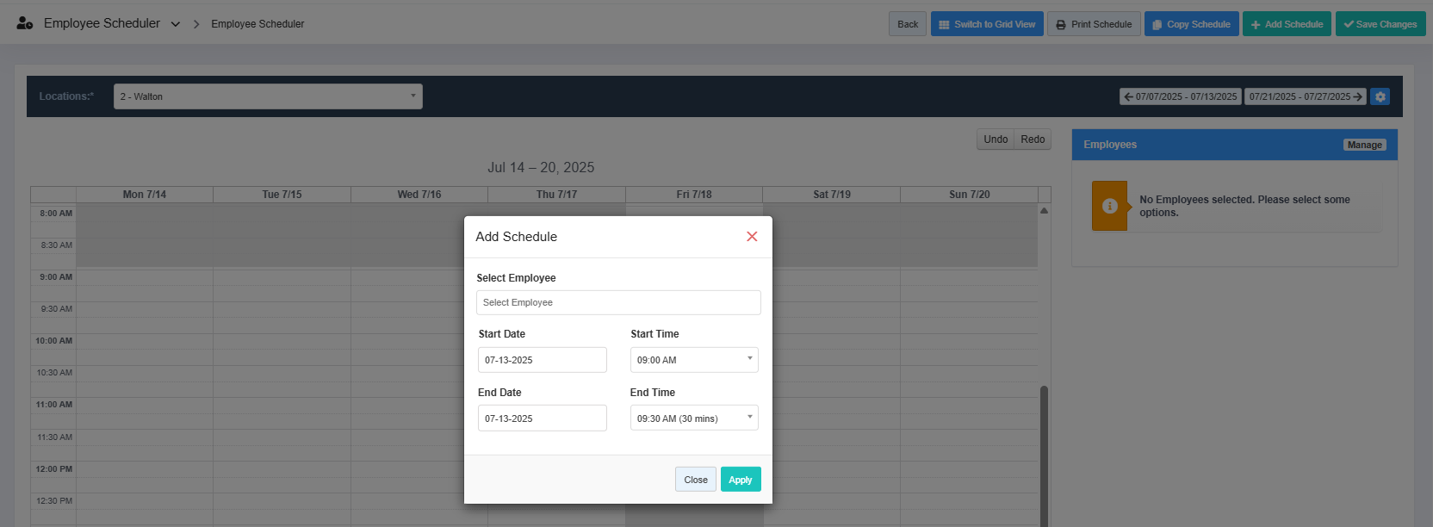Undo the last schedule change

pos(996,139)
